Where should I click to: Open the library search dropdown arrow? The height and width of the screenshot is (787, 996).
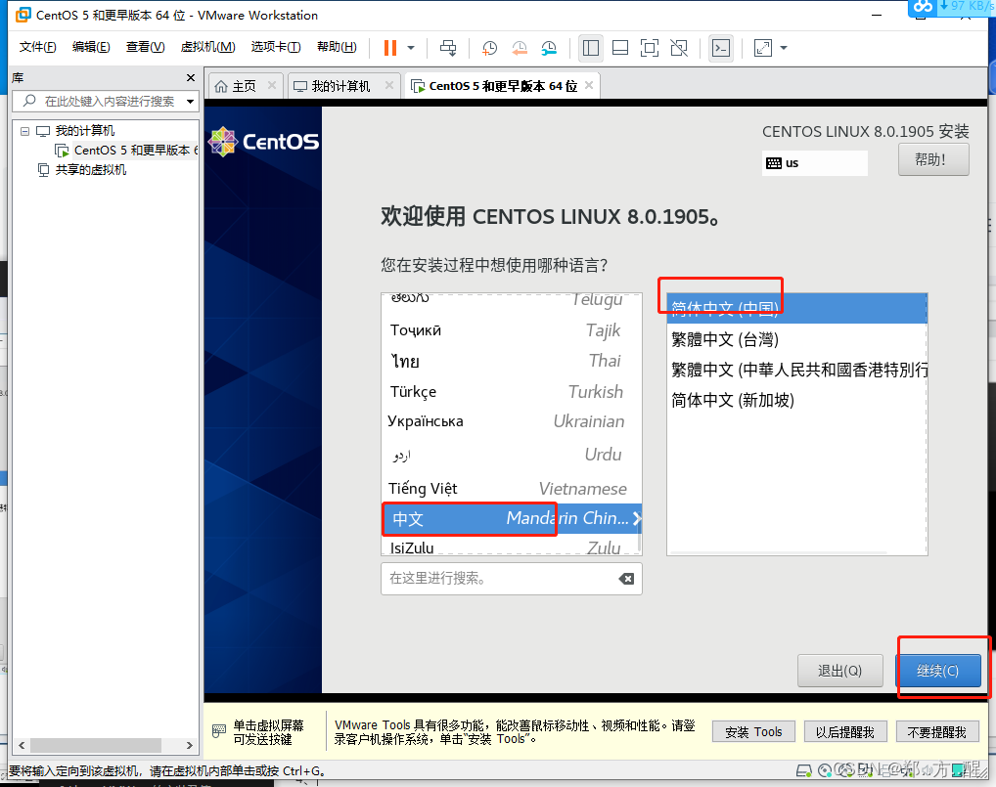coord(190,102)
